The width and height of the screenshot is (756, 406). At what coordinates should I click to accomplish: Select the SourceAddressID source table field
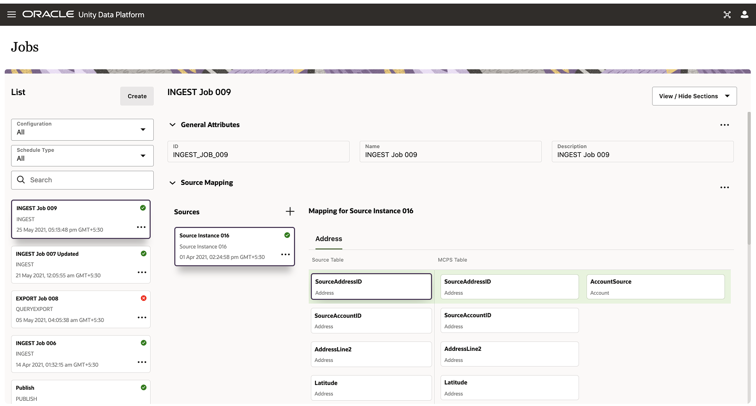(x=371, y=286)
